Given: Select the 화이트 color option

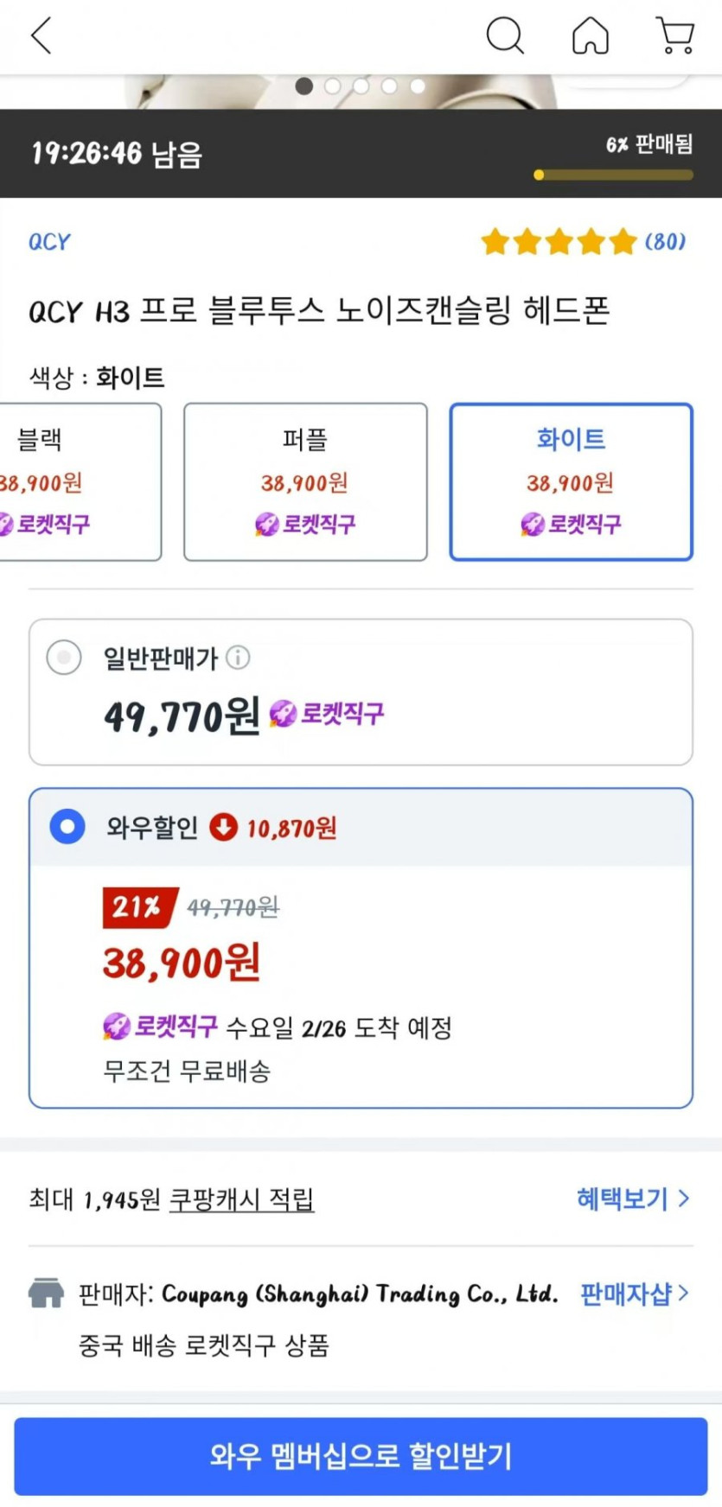Looking at the screenshot, I should (571, 481).
